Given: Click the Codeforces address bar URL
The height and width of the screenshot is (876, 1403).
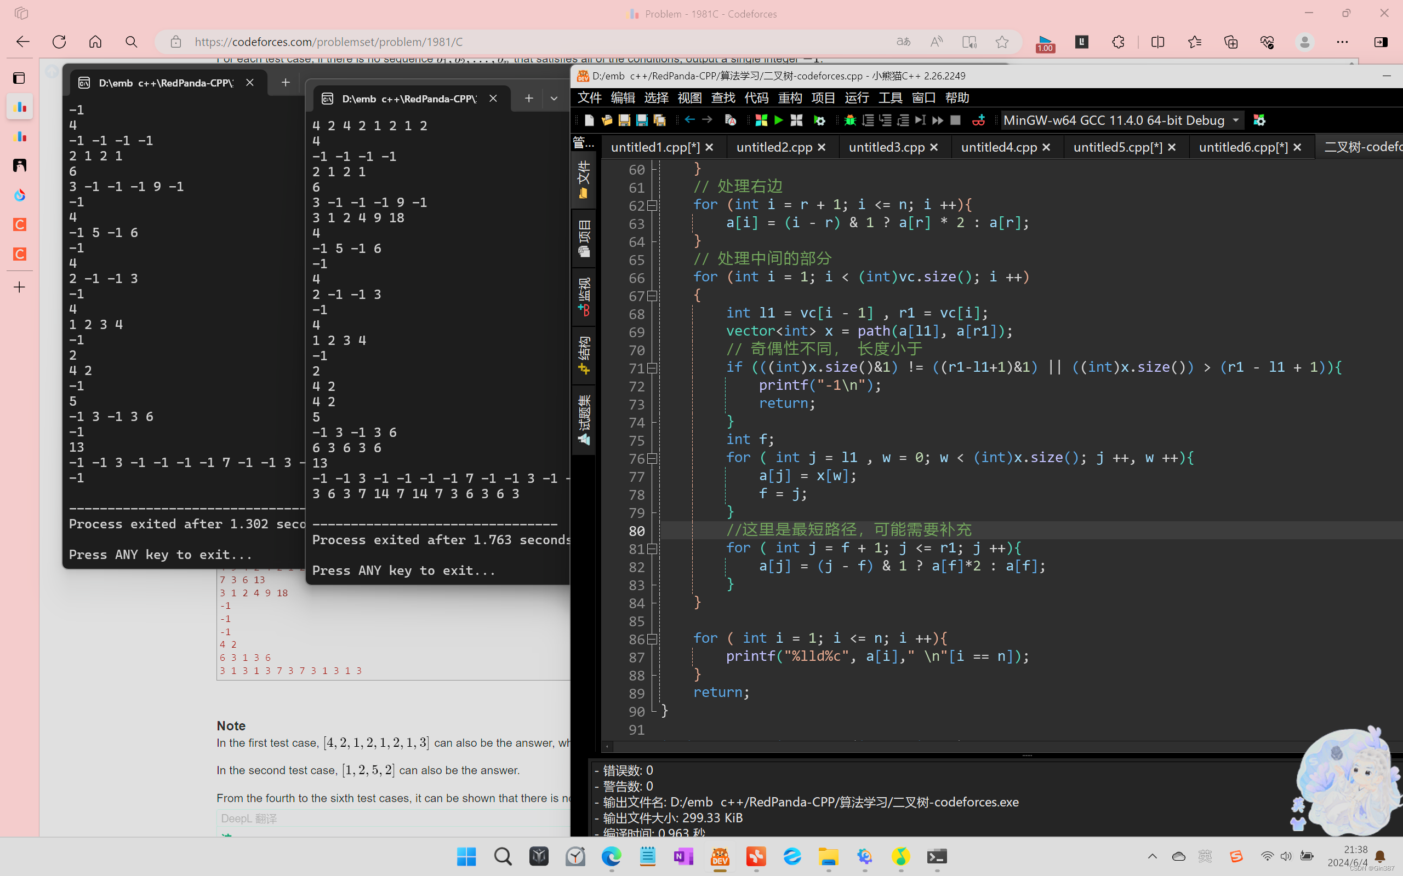Looking at the screenshot, I should 329,42.
